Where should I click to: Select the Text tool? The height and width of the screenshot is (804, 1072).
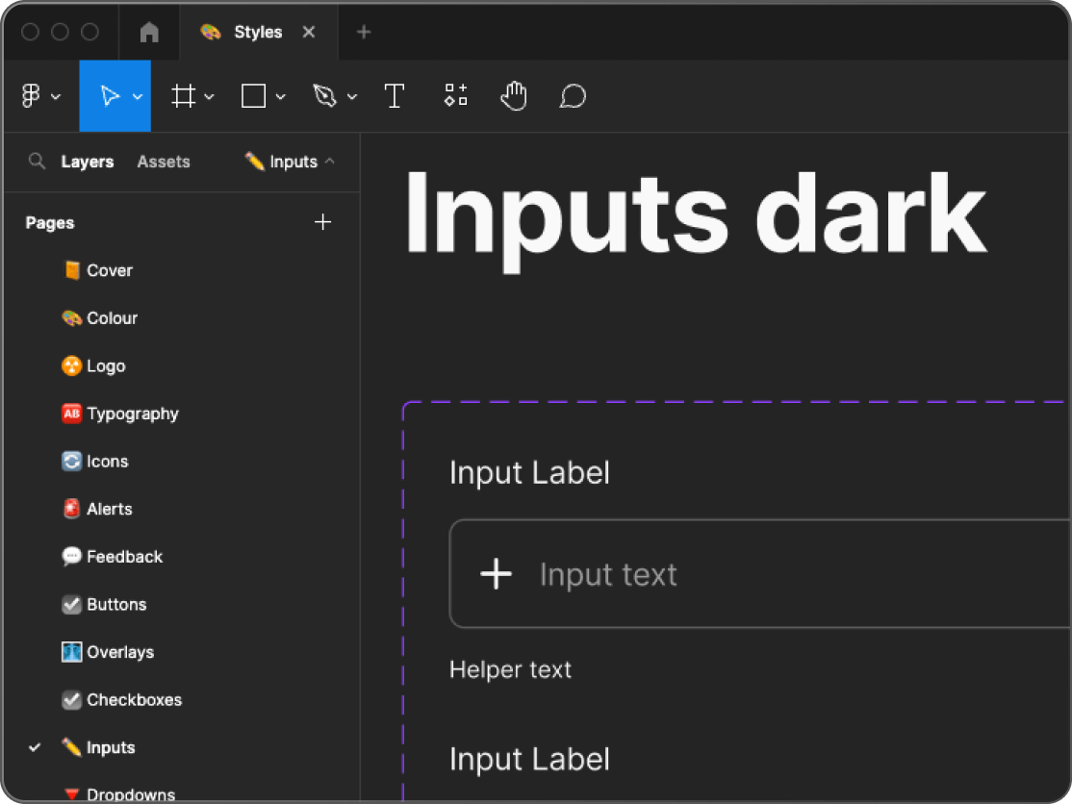point(394,96)
